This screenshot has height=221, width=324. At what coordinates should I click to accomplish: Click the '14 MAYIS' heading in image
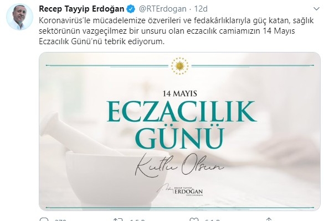click(x=180, y=93)
